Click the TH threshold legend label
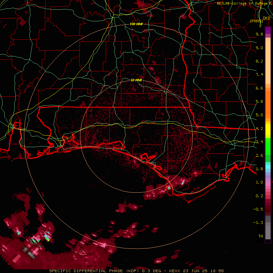This screenshot has width=273, height=273. click(x=261, y=236)
